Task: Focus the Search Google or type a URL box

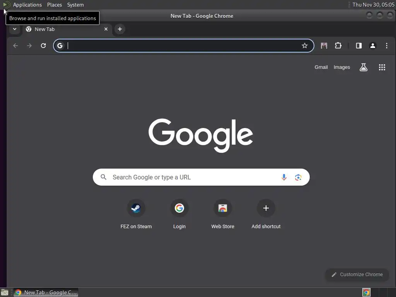Action: pos(201,177)
